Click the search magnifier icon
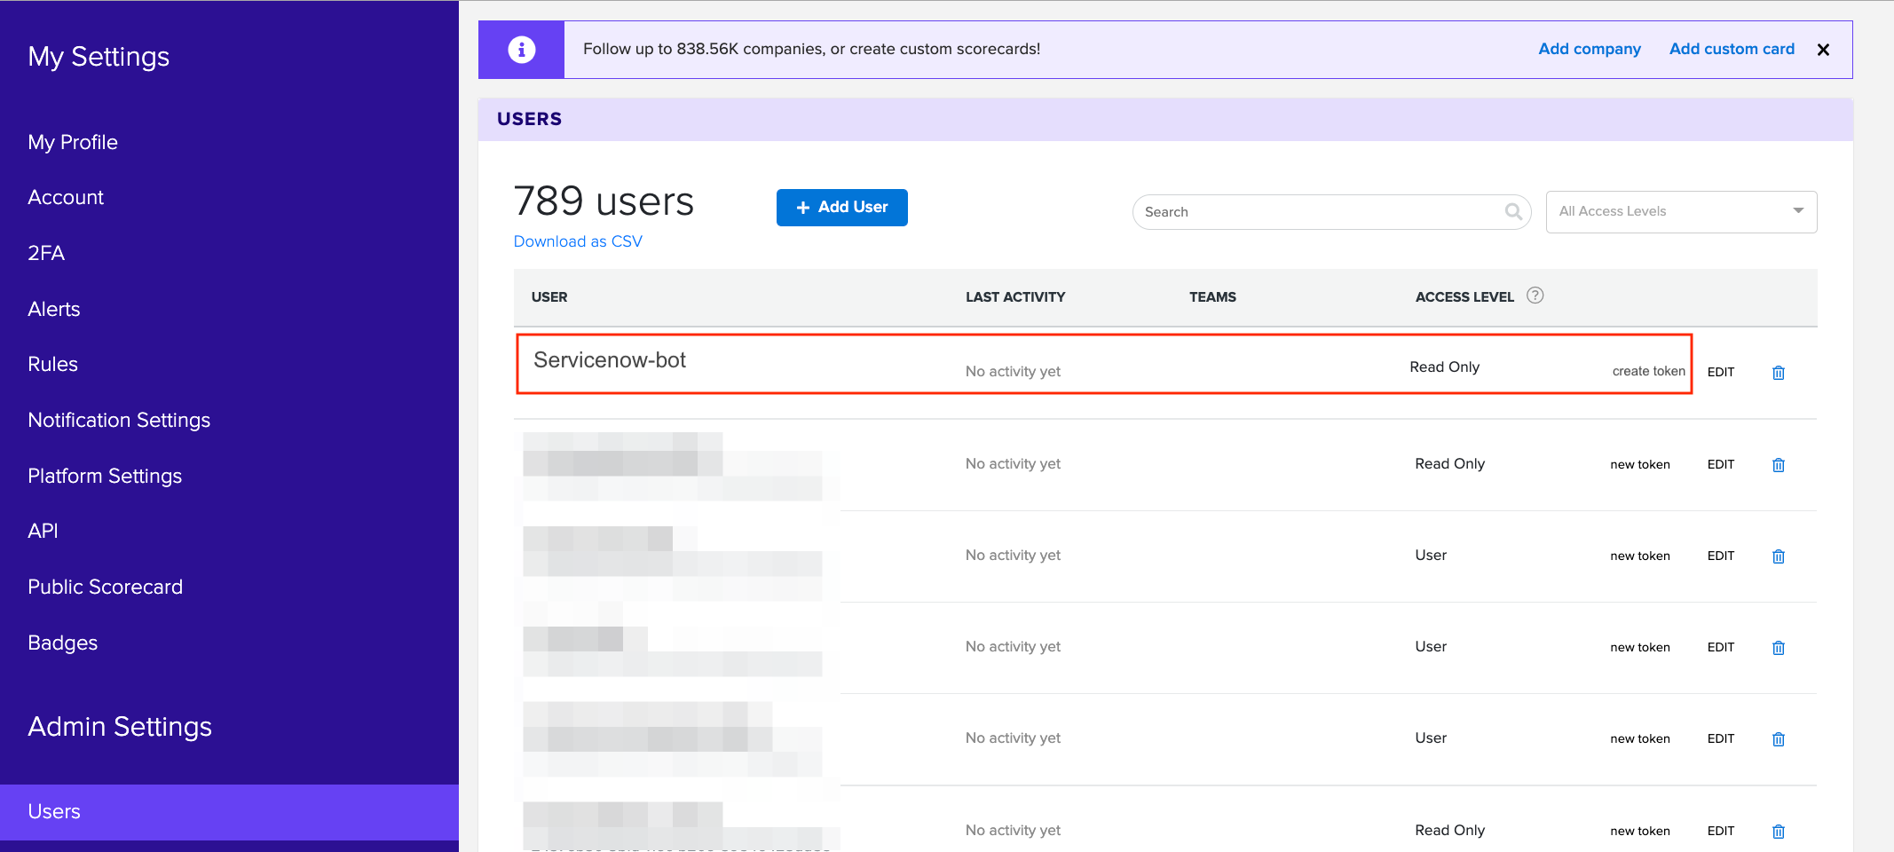The height and width of the screenshot is (852, 1894). click(1513, 212)
